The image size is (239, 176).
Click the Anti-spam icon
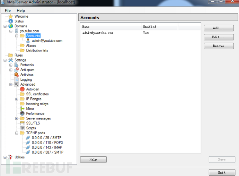tap(17, 70)
